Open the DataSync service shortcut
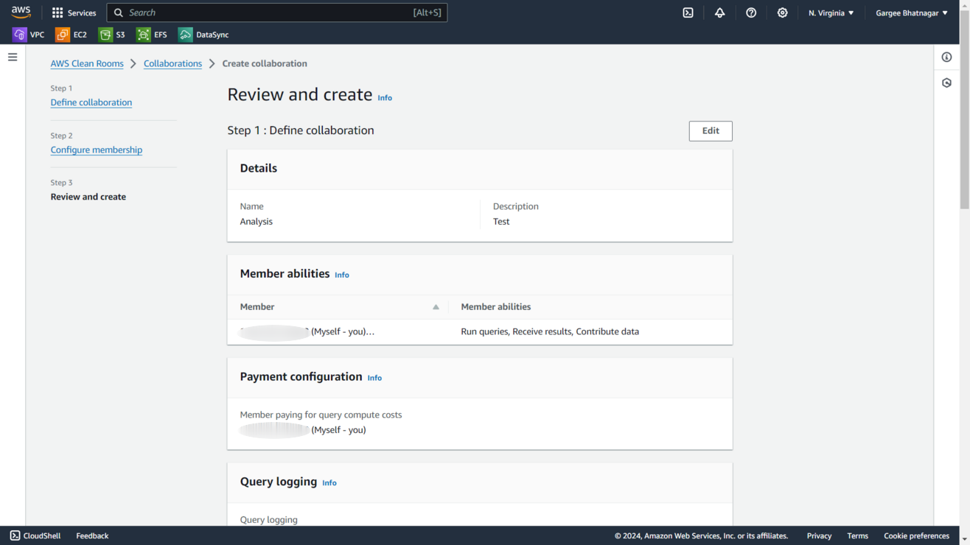Viewport: 970px width, 545px height. (x=204, y=35)
